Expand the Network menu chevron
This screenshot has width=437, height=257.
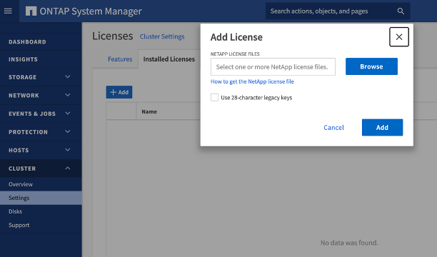[x=67, y=95]
